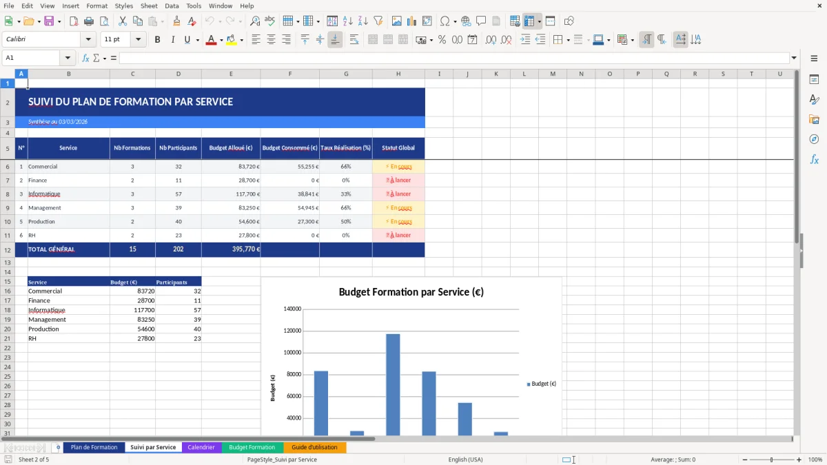This screenshot has width=827, height=465.
Task: Sort the selection ascending
Action: (348, 21)
